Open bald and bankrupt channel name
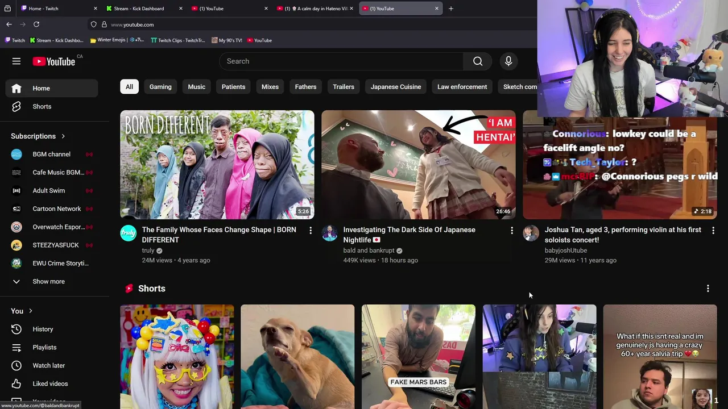 (x=369, y=251)
